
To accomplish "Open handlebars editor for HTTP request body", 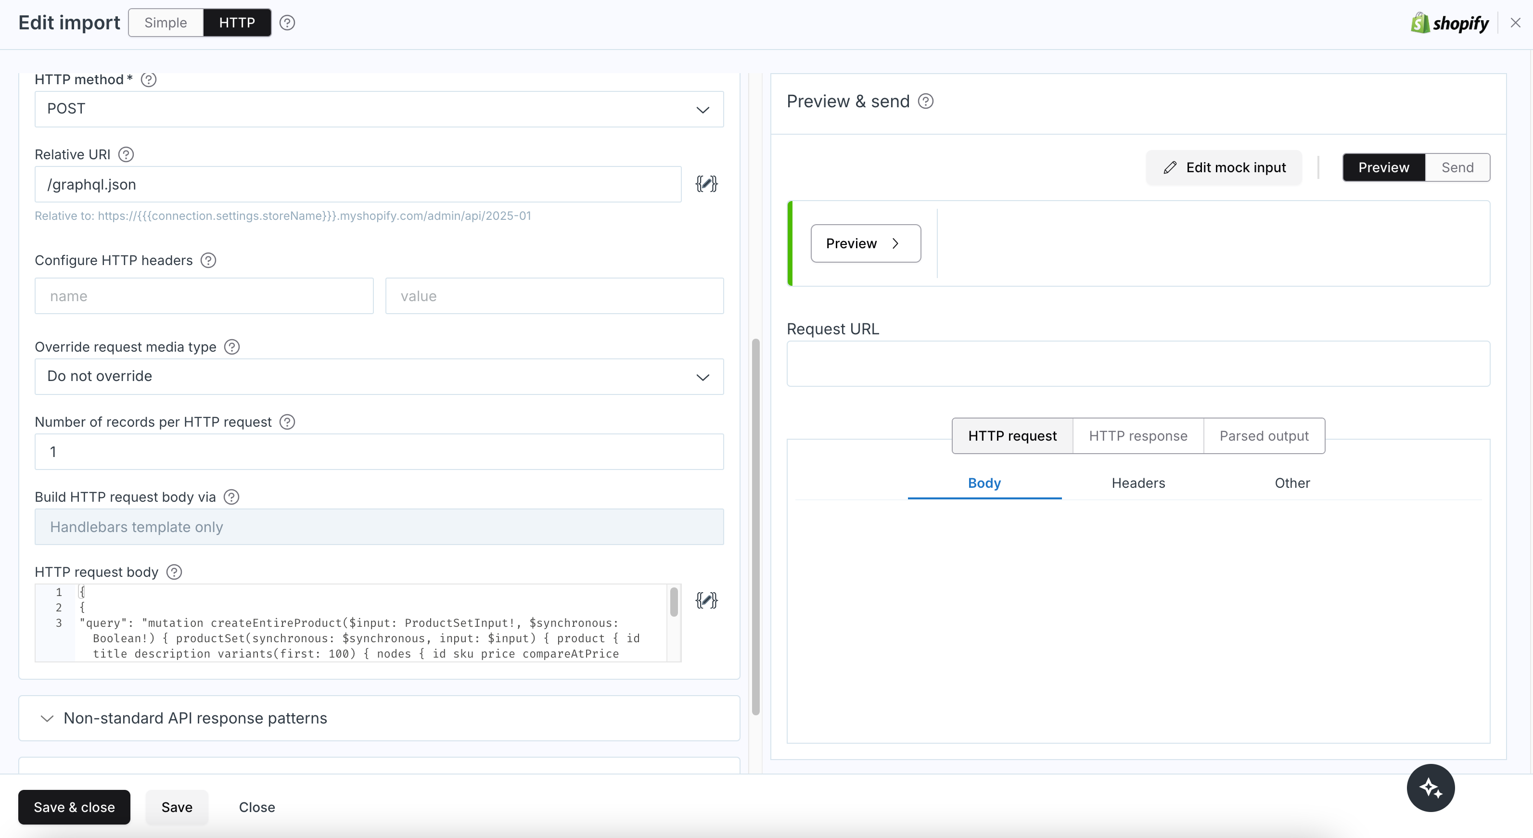I will point(706,600).
